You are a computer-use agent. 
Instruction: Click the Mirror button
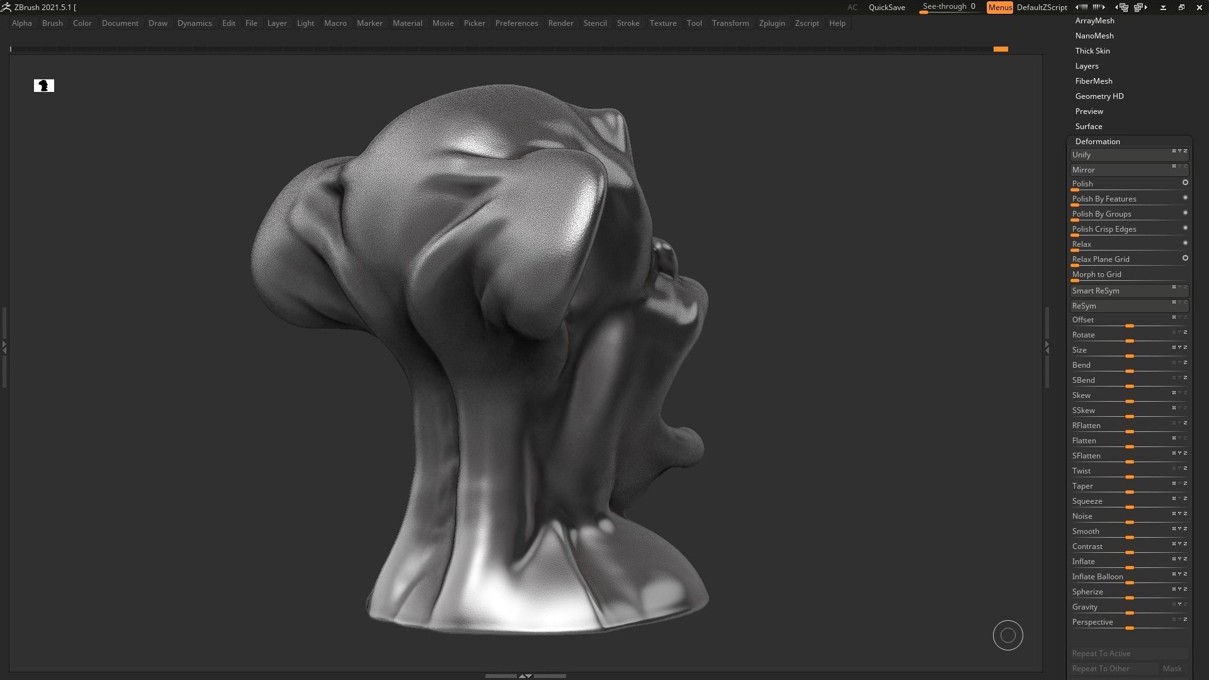click(1129, 170)
